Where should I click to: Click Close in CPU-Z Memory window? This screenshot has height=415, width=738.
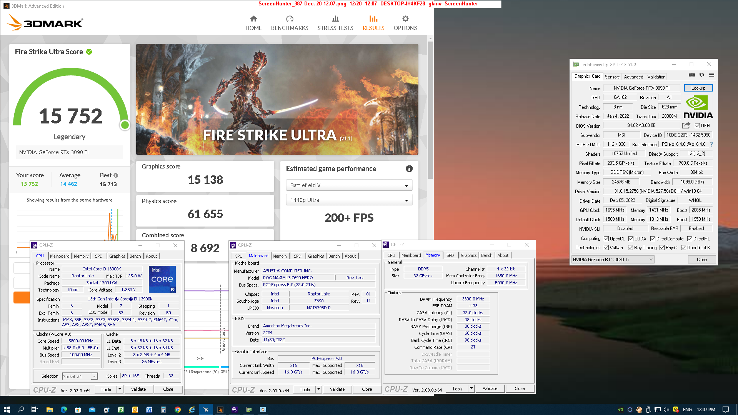click(520, 388)
